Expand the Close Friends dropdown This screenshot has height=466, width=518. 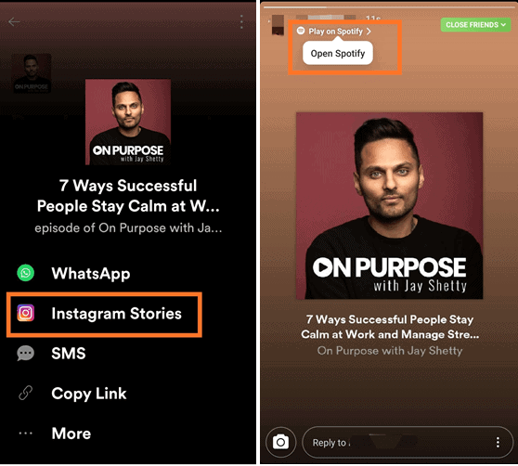(x=475, y=25)
